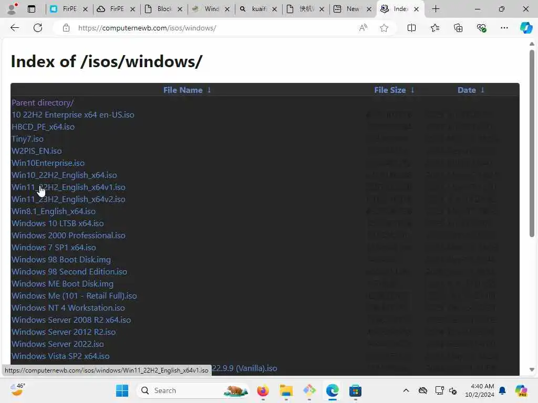Screen dimensions: 538x403
Task: Click Windows 98 Boot Disk.img link
Action: (x=61, y=259)
